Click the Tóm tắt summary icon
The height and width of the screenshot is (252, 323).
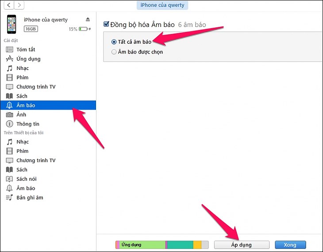pyautogui.click(x=9, y=50)
